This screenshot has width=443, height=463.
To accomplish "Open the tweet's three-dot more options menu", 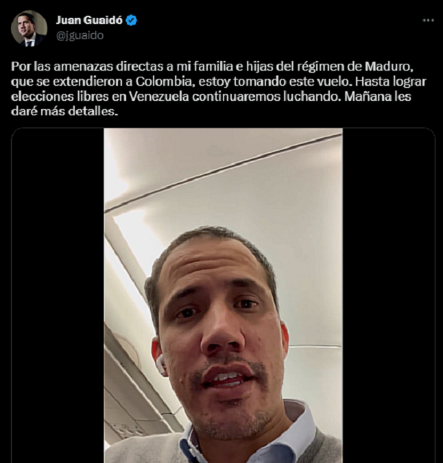I will (428, 21).
